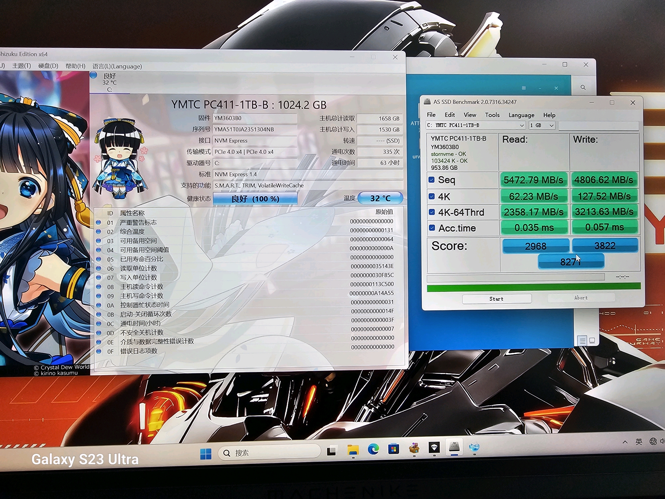Click Seq read result 5472.79 MB/s

click(533, 180)
